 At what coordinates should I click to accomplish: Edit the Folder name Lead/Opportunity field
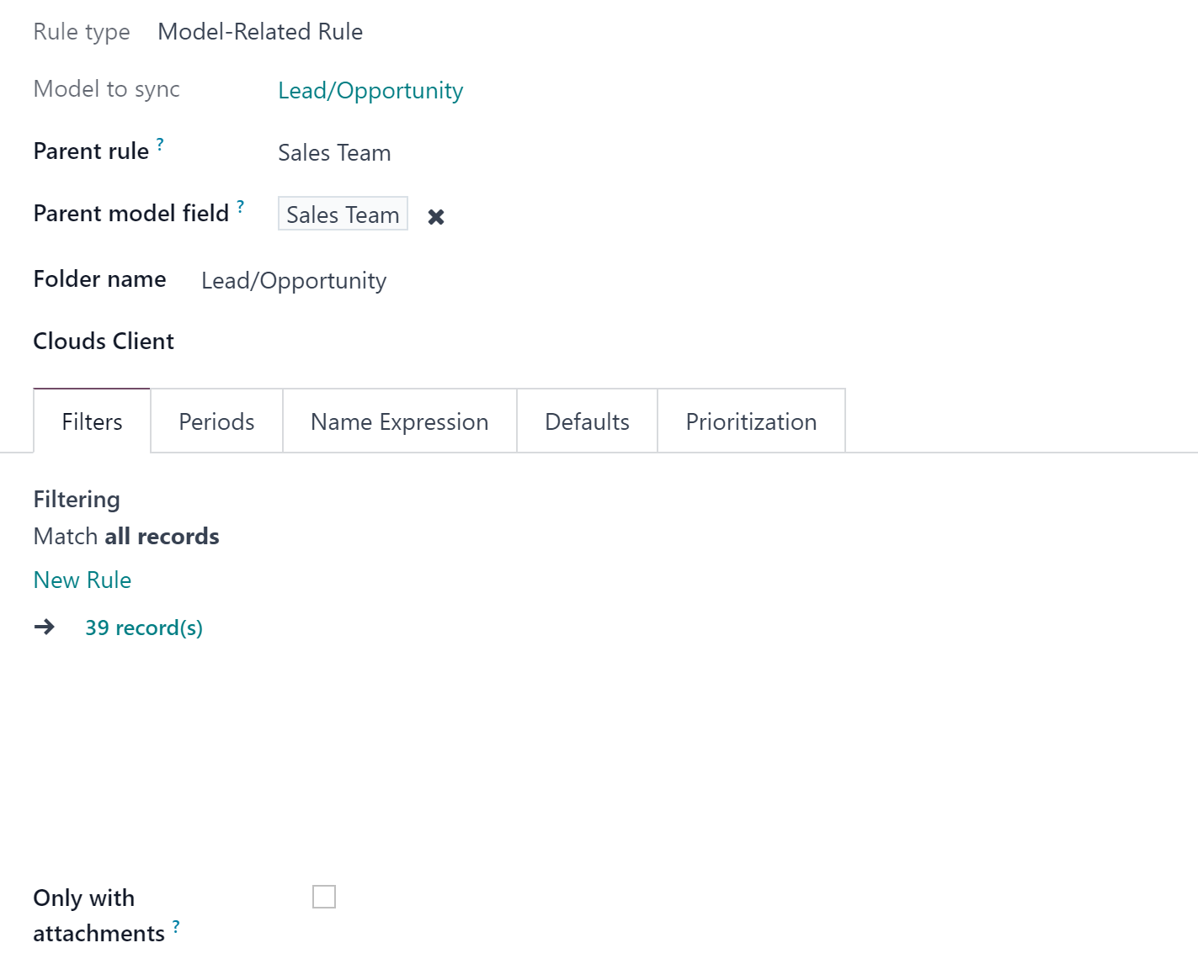(x=294, y=281)
